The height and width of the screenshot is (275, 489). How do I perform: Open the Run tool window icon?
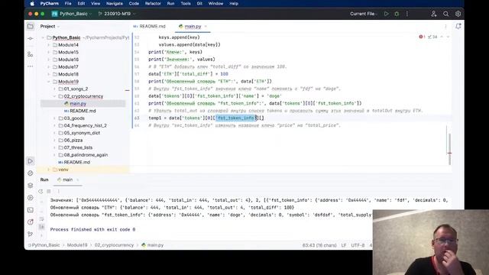coord(31,161)
